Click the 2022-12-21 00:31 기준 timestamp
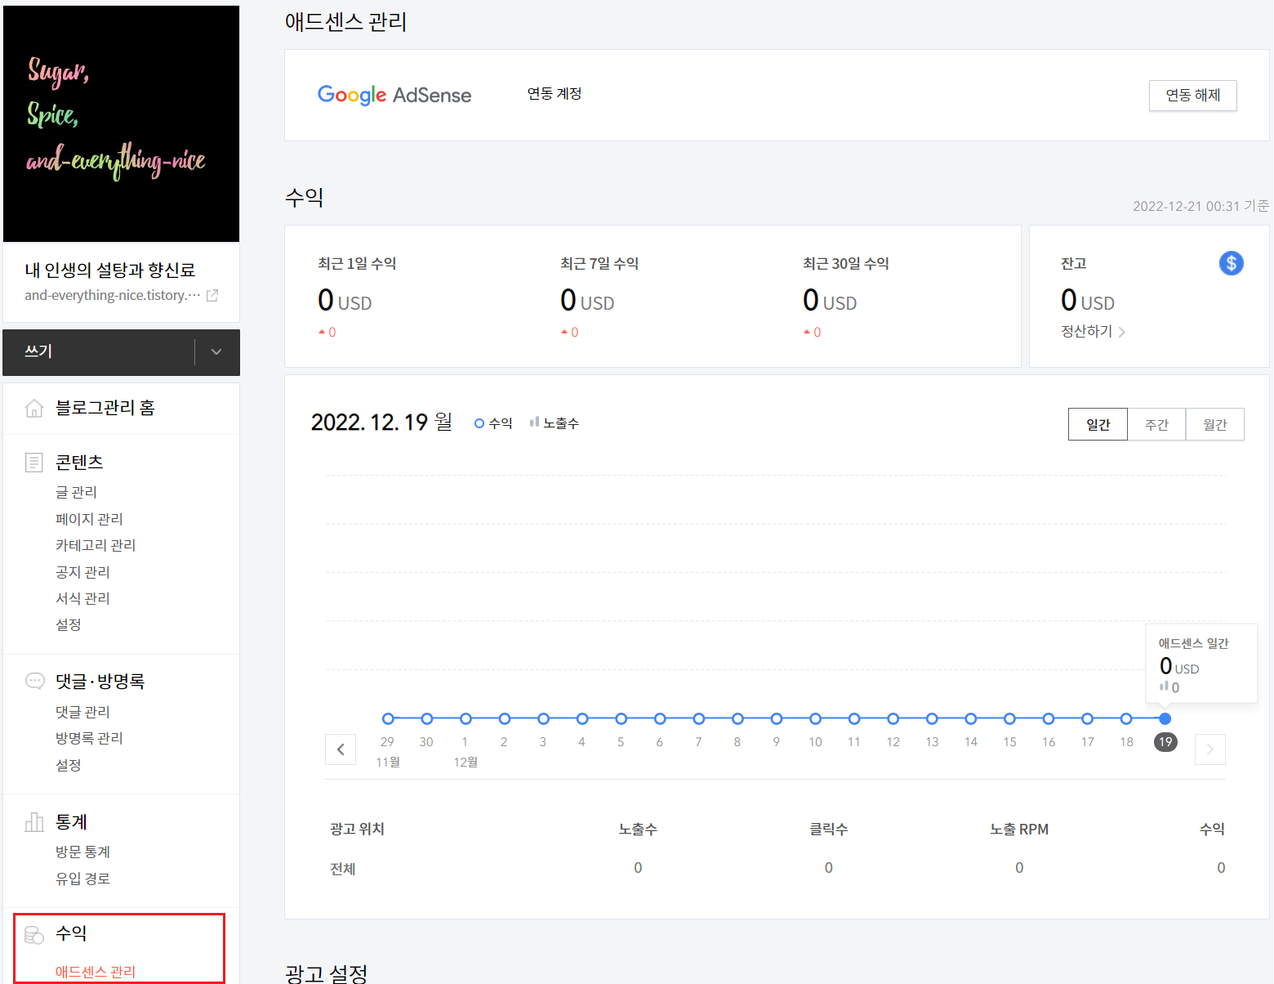Image resolution: width=1274 pixels, height=984 pixels. (x=1200, y=206)
